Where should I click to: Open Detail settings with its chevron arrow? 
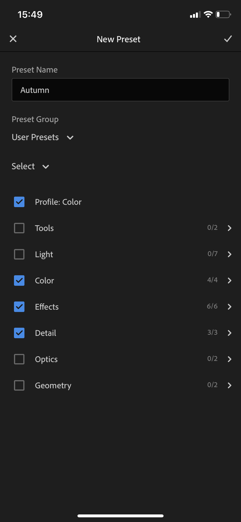(230, 333)
